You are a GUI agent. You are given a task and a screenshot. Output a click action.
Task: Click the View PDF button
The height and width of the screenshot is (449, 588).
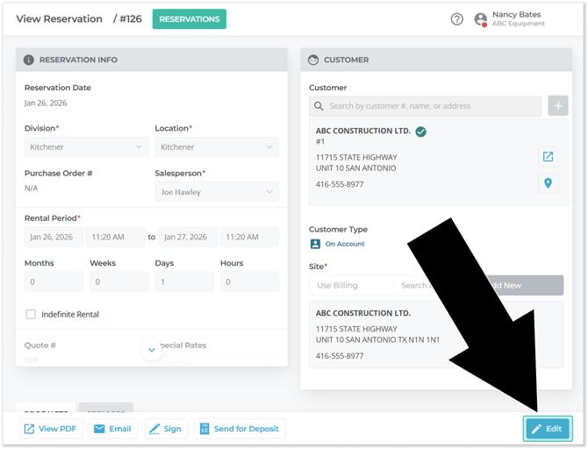point(51,429)
